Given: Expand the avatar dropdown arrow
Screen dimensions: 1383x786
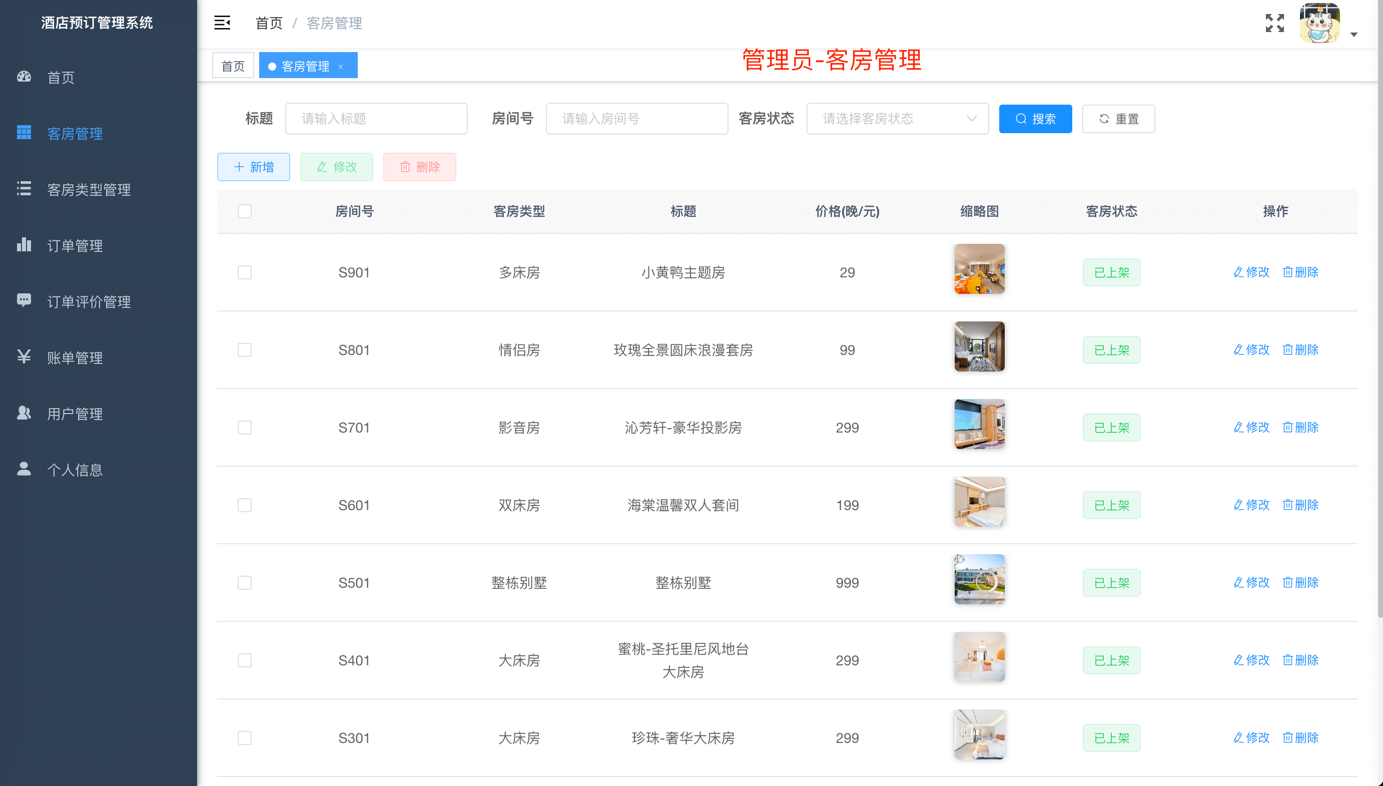Looking at the screenshot, I should (1354, 34).
